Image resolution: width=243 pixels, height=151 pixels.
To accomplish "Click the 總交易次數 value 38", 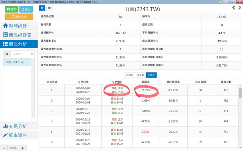I will pyautogui.click(x=120, y=17).
